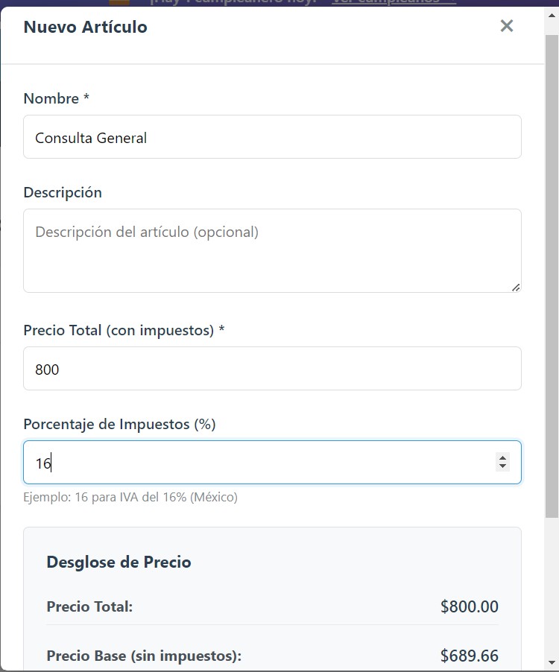Click the helper text about IVA del 16%

pyautogui.click(x=130, y=497)
